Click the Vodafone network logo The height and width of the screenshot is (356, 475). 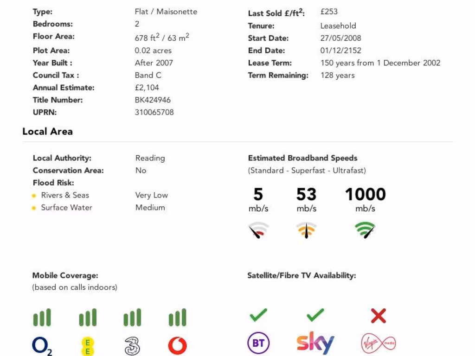point(177,346)
